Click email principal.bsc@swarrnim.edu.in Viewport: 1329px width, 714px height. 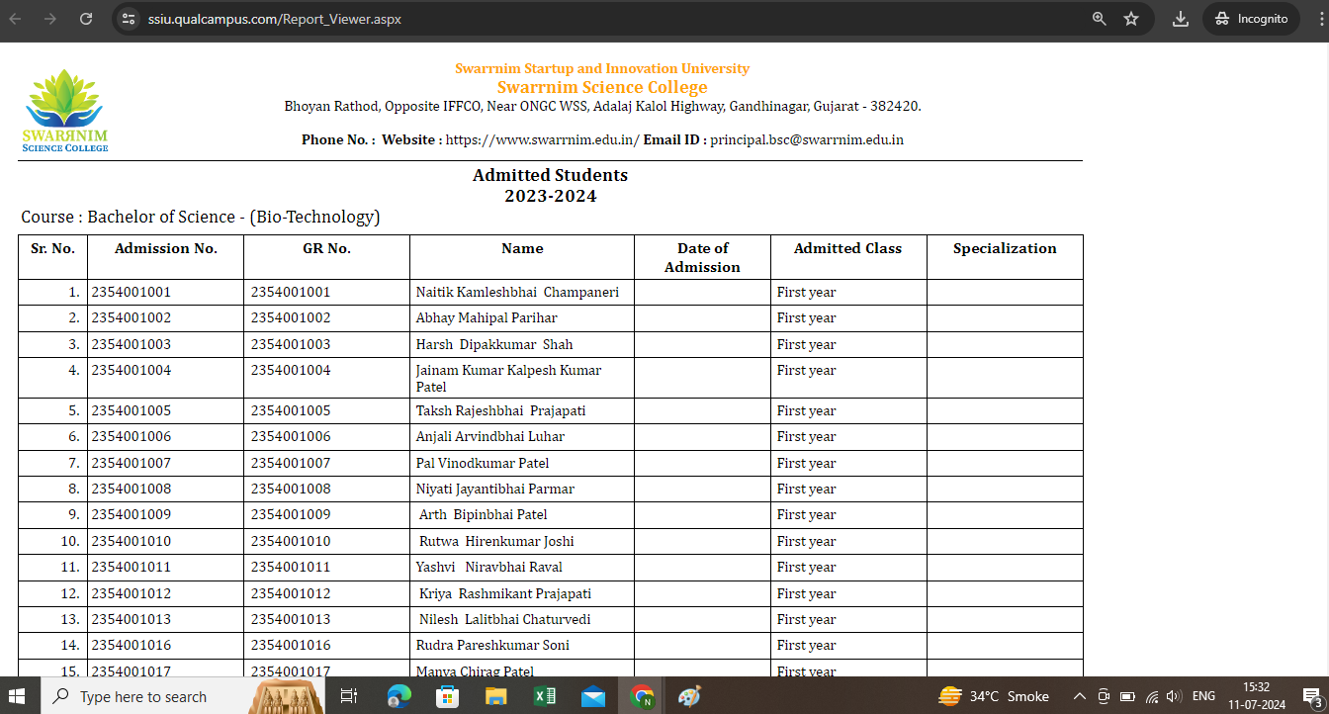coord(807,140)
